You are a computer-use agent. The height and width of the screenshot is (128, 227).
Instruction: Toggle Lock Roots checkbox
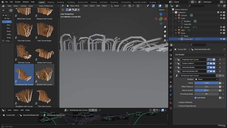(x=195, y=98)
